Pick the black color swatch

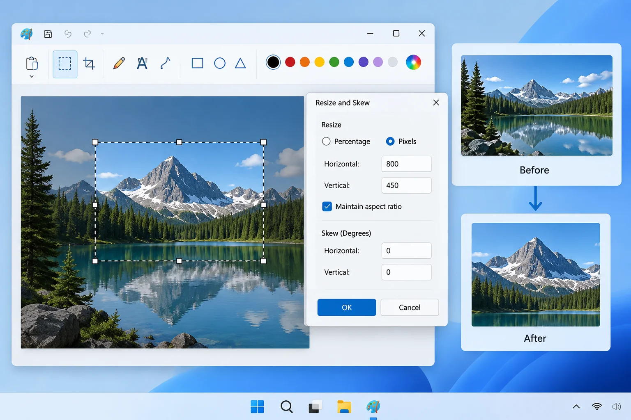(x=273, y=62)
